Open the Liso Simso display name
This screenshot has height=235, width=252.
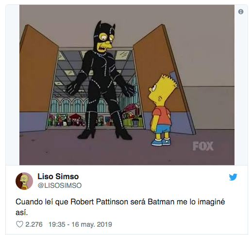[x=58, y=176]
